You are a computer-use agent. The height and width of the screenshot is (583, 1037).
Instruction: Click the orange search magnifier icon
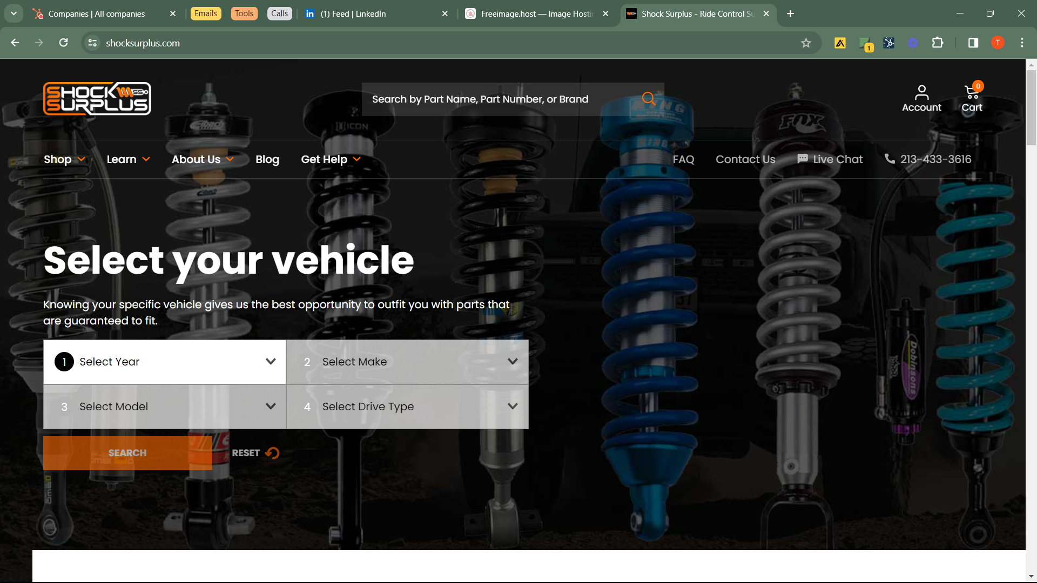649,99
